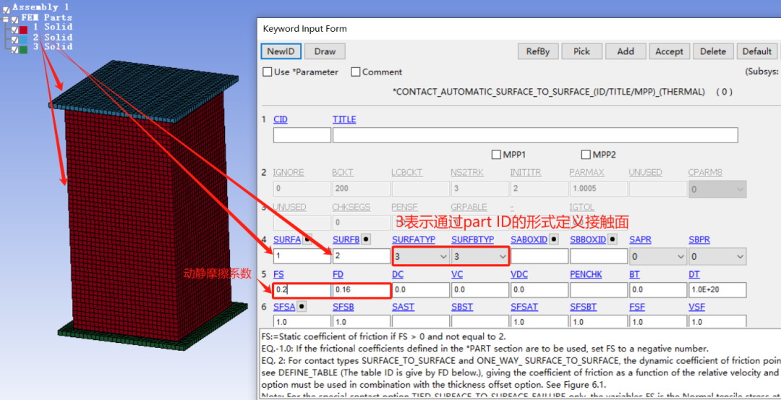781x400 pixels.
Task: Open the SBPR dropdown
Action: [x=717, y=256]
